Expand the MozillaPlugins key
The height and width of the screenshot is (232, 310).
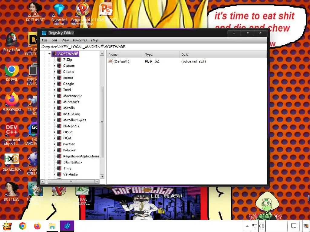(x=54, y=120)
